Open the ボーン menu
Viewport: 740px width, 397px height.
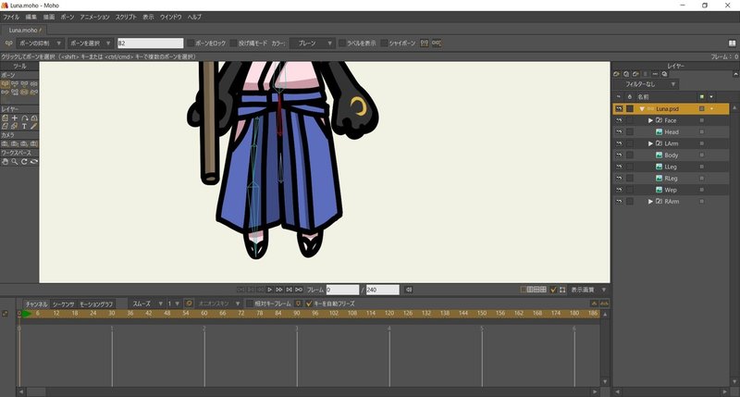[68, 17]
